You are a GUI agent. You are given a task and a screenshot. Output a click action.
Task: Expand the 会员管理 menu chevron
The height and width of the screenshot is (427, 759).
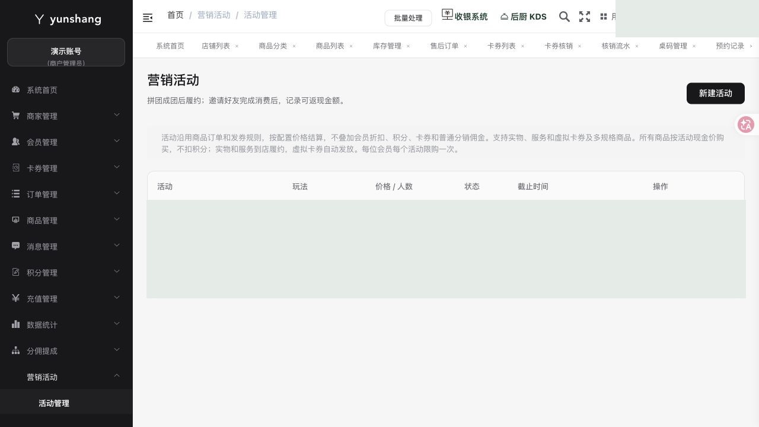117,141
